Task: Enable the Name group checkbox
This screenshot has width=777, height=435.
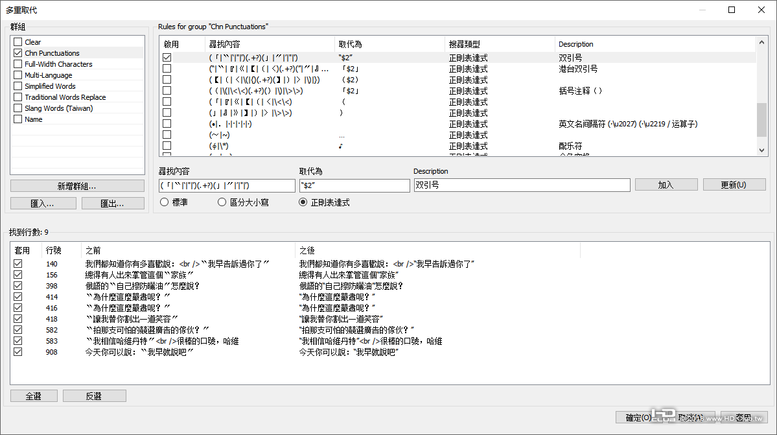Action: point(18,119)
